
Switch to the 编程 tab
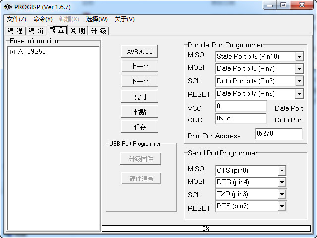tap(15, 30)
